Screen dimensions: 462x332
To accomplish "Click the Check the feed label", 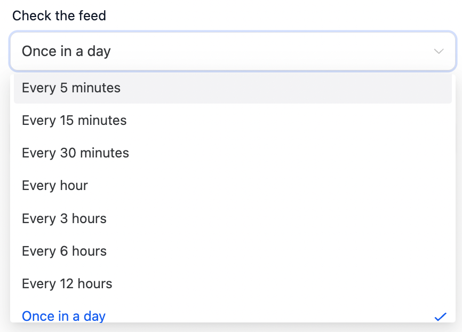I will 59,16.
